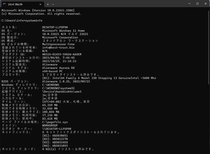
Task: Maximize the terminal window
Action: pos(197,4)
